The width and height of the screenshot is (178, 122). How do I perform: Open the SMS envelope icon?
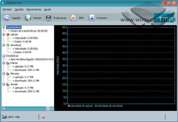pyautogui.click(x=73, y=18)
